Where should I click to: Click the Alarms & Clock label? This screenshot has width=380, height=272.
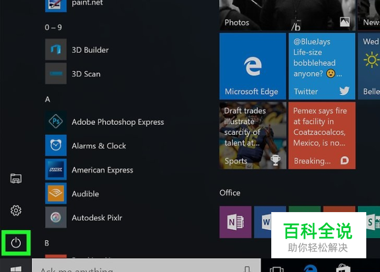pos(99,146)
